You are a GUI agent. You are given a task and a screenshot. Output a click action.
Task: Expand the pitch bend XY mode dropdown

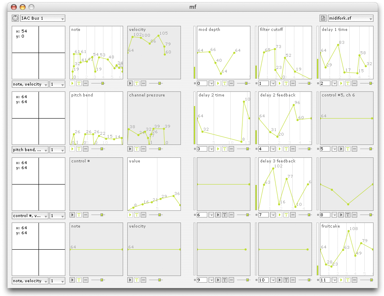30,150
